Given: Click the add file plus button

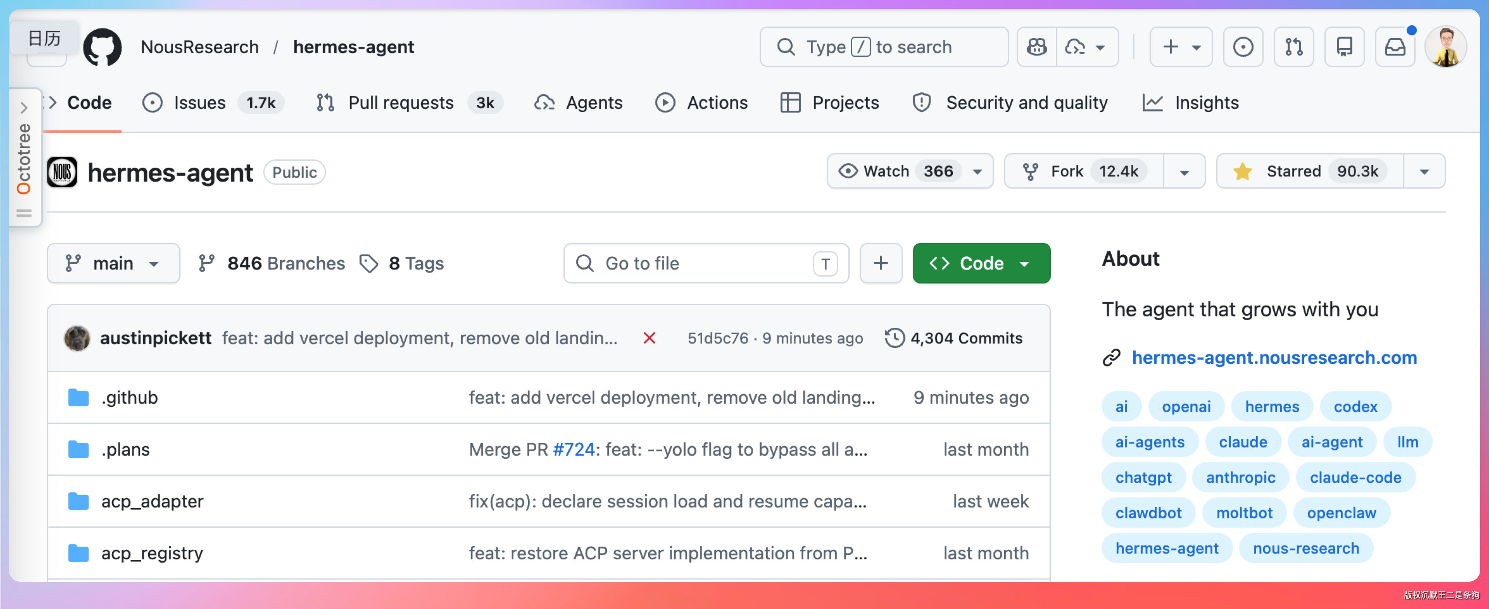Looking at the screenshot, I should click(x=880, y=263).
